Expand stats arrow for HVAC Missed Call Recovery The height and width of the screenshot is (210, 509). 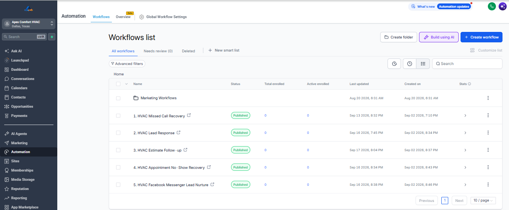point(465,115)
